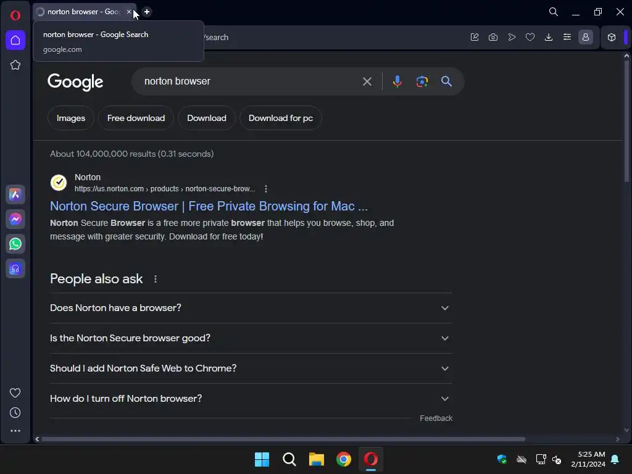632x474 pixels.
Task: Search by image with Lens icon
Action: [422, 81]
